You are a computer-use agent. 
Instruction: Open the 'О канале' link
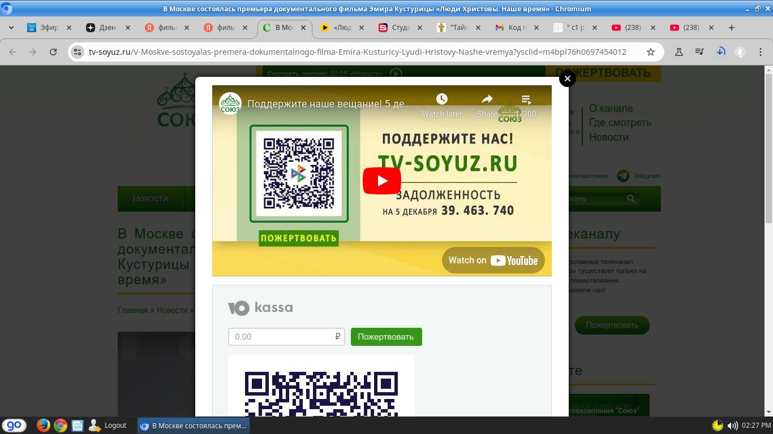[x=611, y=108]
